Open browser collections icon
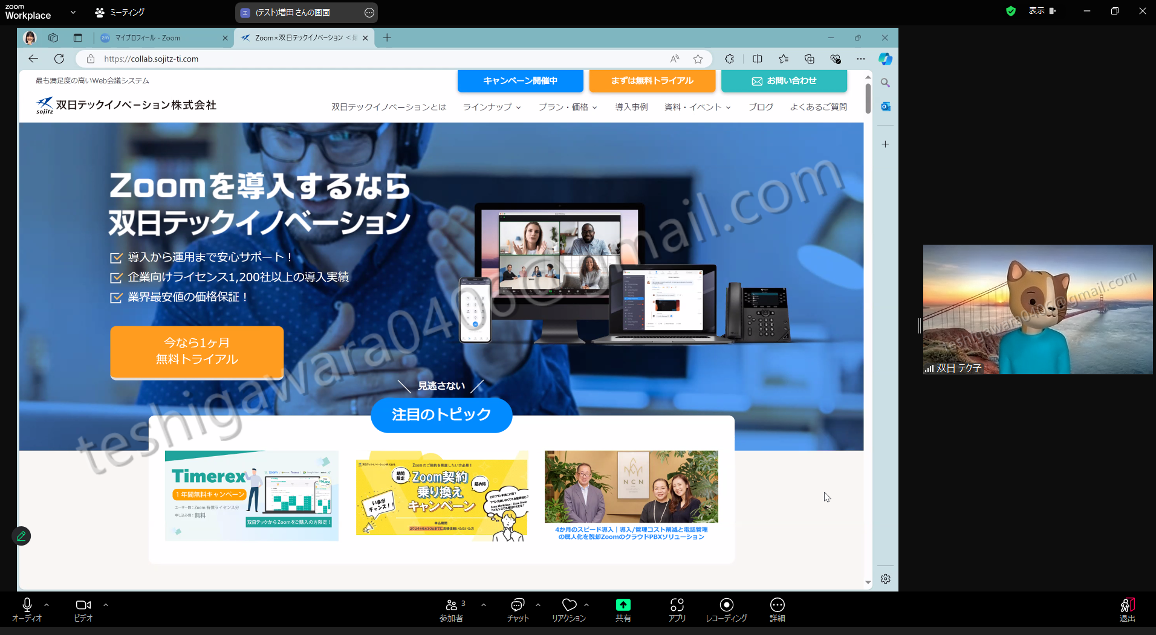 (810, 59)
